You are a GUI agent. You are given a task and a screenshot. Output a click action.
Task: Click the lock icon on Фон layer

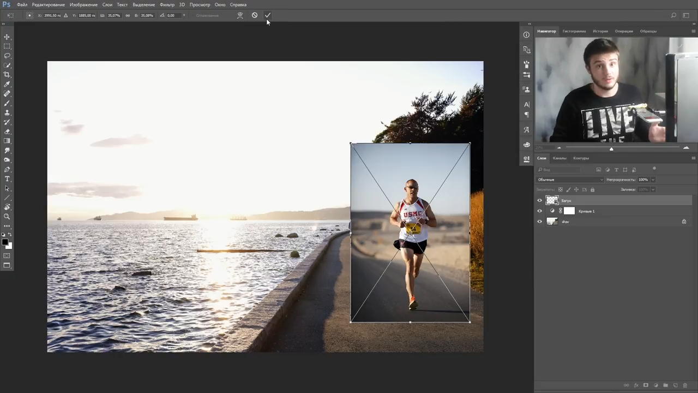pos(684,222)
